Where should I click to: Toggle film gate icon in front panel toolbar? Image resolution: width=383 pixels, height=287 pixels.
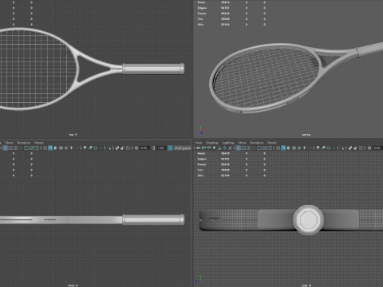click(10, 147)
